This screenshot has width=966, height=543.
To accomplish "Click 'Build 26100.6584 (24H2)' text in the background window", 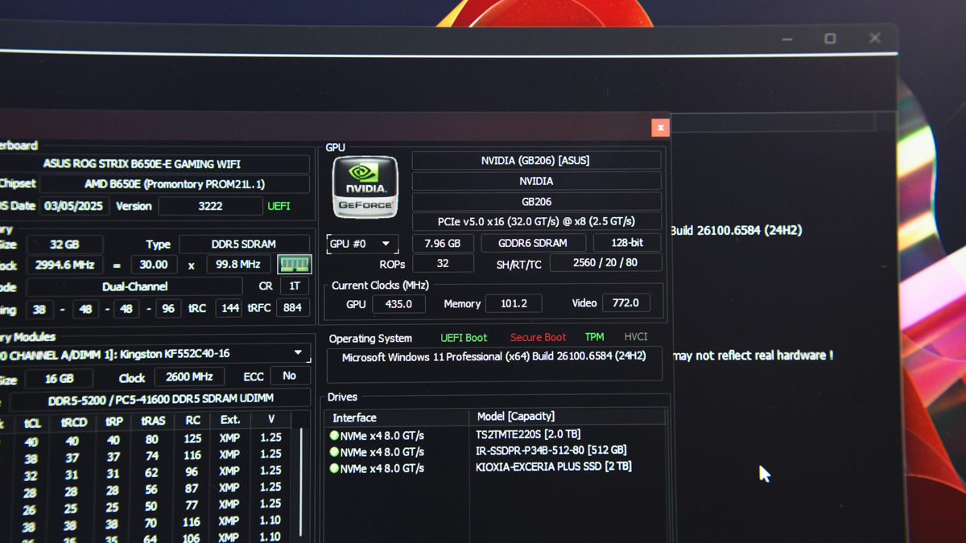I will click(x=736, y=230).
